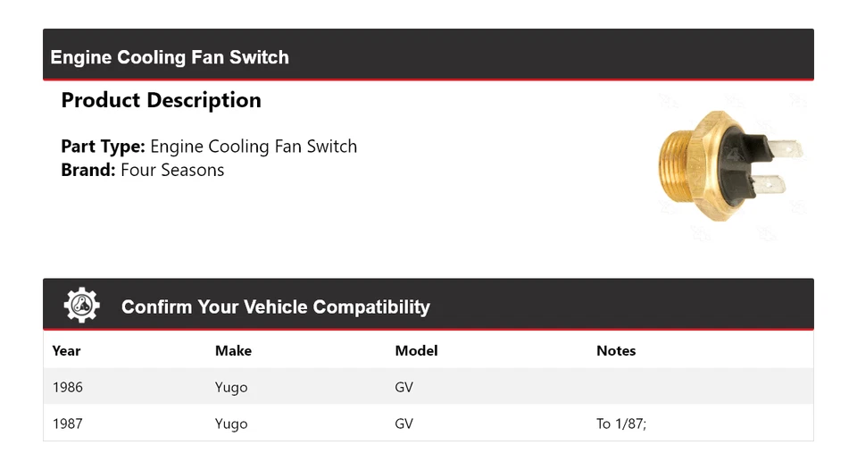Click Yugo in the 1986 row

click(x=231, y=388)
